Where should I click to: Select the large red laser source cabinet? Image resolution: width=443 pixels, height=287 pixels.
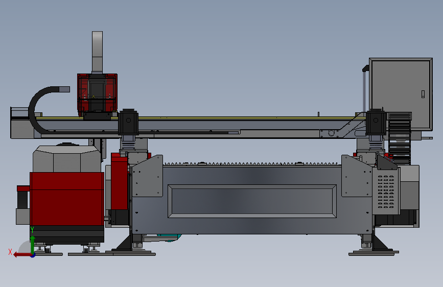tap(67, 199)
